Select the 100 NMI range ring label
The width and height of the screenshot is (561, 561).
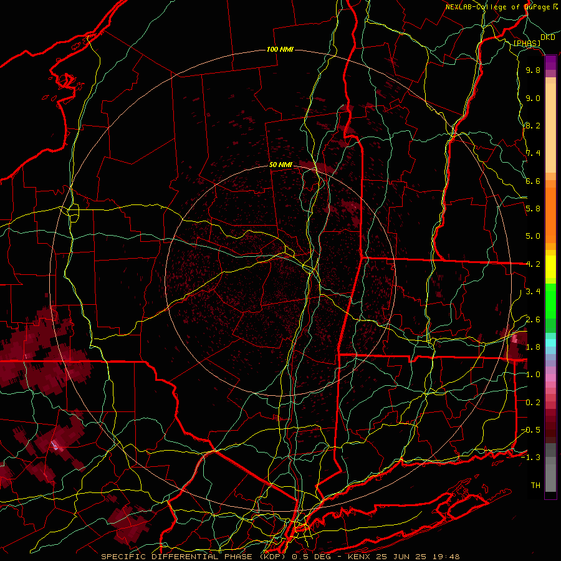click(x=280, y=49)
